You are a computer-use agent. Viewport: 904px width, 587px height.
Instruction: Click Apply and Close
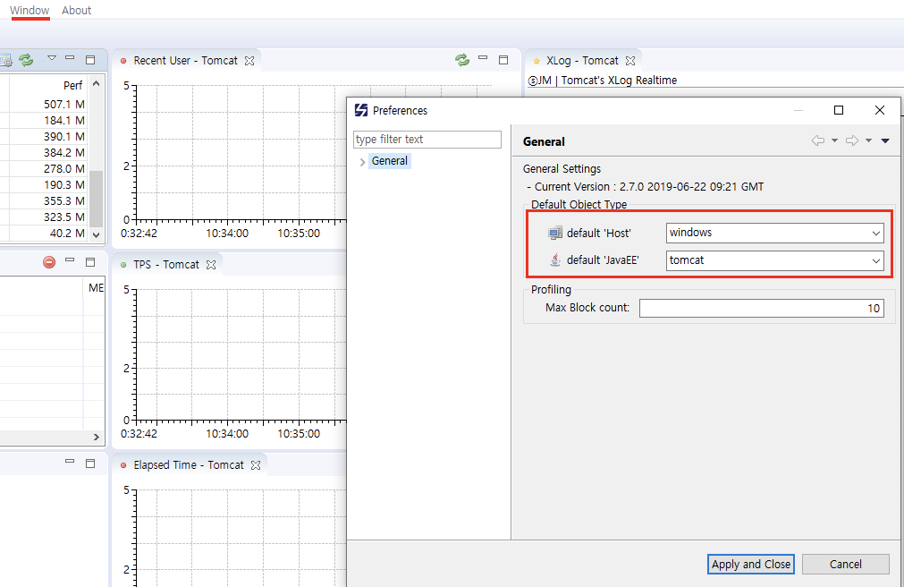(x=750, y=564)
